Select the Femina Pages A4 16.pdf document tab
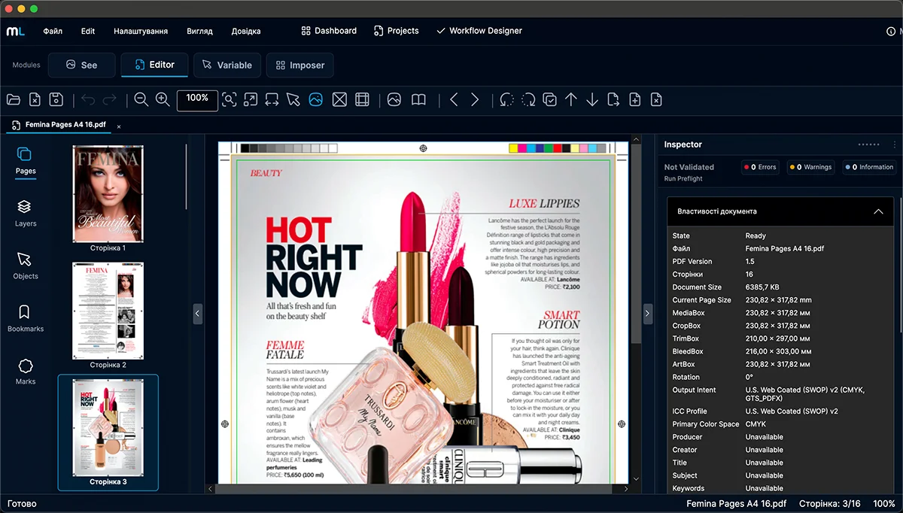 click(x=58, y=125)
